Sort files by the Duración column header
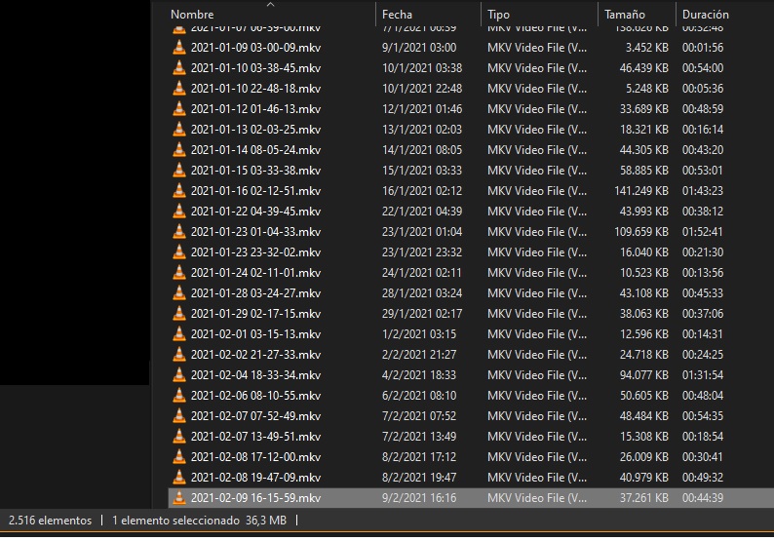Screen dimensions: 774x541 [x=706, y=15]
